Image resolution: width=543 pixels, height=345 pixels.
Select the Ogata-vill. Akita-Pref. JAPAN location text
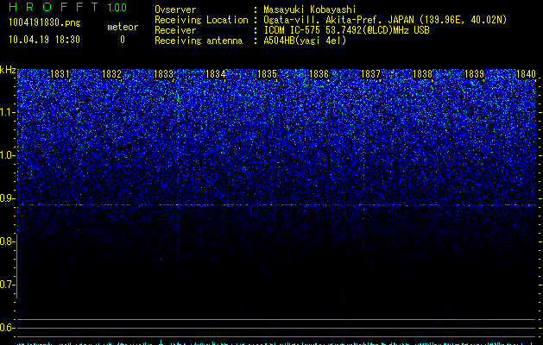click(x=385, y=20)
